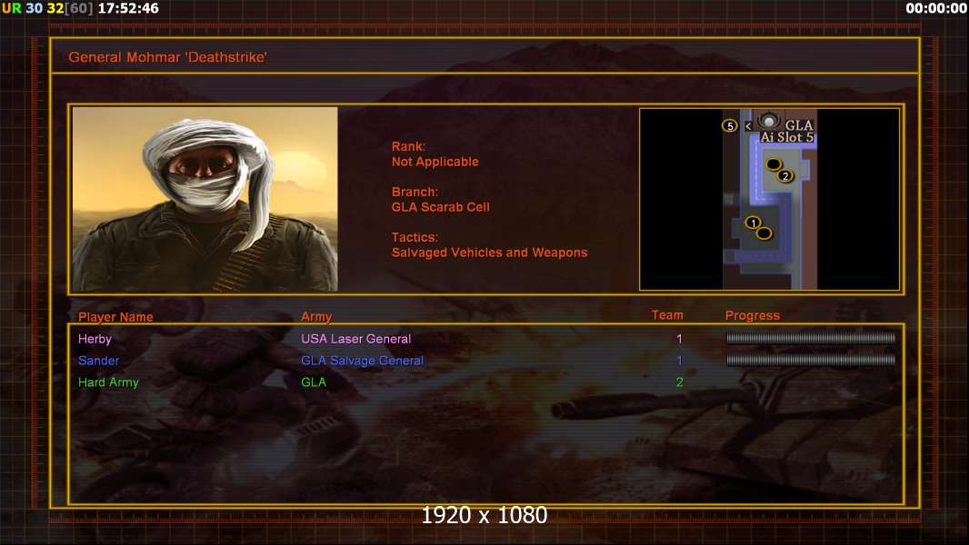Select player name 'Sander'
The height and width of the screenshot is (545, 969).
click(98, 361)
